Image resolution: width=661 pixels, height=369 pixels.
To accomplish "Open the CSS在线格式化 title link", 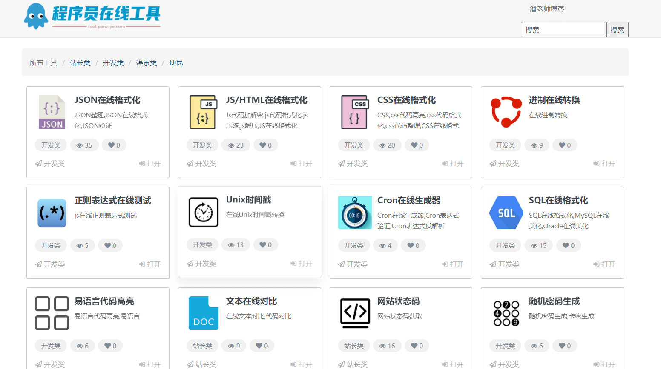I will tap(407, 100).
